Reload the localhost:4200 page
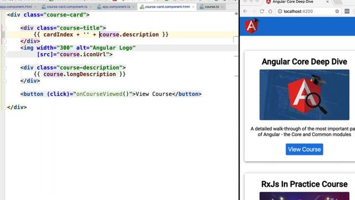 coord(262,11)
